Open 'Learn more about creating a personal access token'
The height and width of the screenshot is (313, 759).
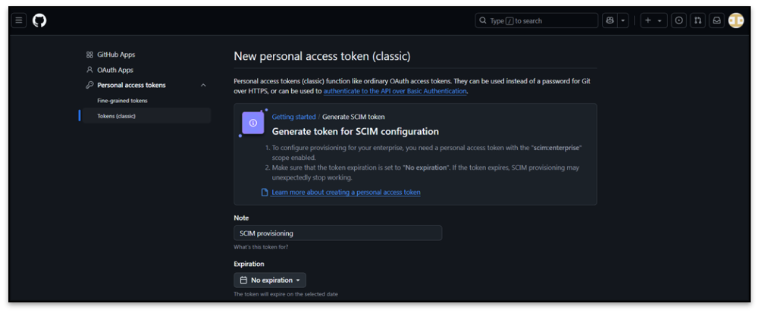click(346, 192)
